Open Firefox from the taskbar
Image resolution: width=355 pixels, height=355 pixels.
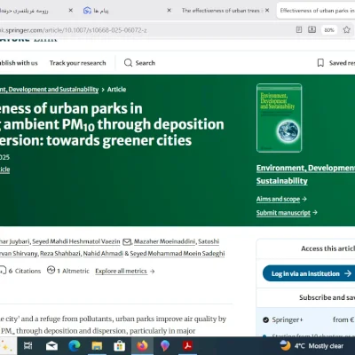coord(142,345)
